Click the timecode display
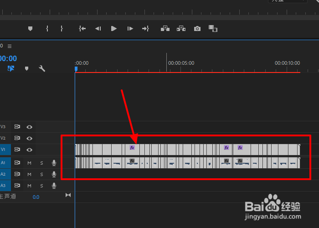The image size is (319, 228). (x=8, y=58)
